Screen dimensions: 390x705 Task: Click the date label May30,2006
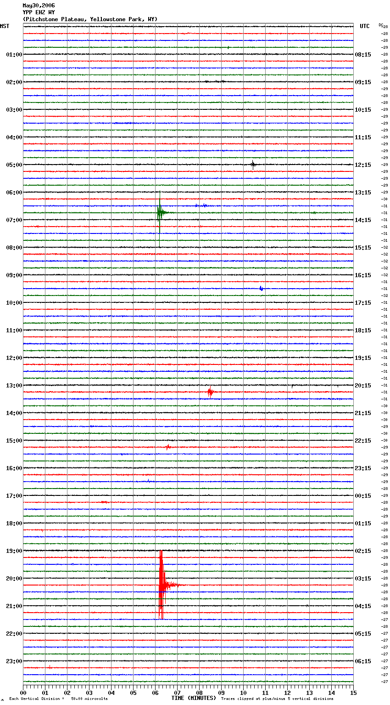tap(39, 6)
